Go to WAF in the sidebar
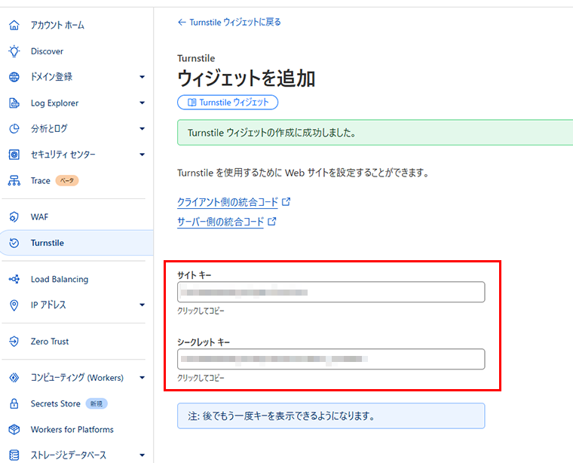The image size is (573, 463). tap(39, 216)
